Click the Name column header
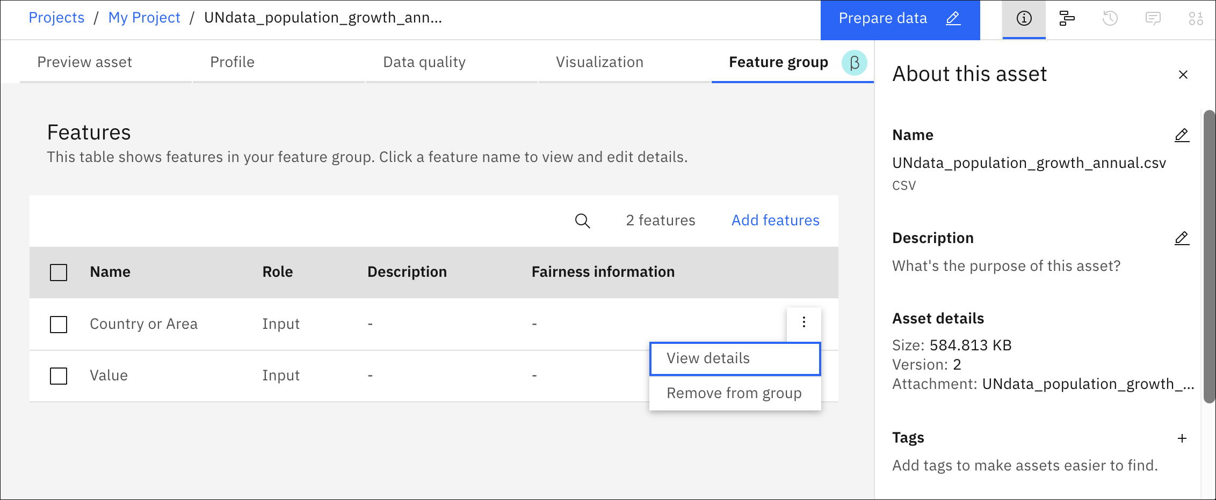Viewport: 1216px width, 500px height. [x=110, y=272]
